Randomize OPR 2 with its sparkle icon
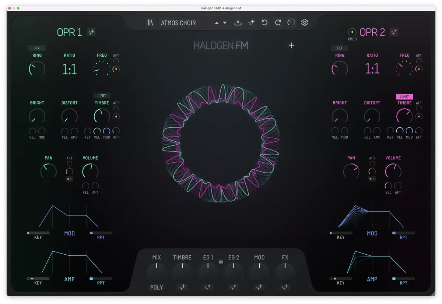Viewport: 442px width, 304px height. tap(394, 32)
